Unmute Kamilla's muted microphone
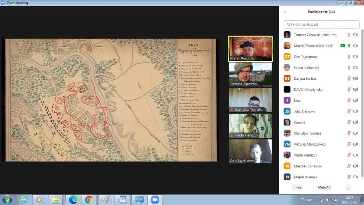Screen dimensions: 364x205 (349, 122)
